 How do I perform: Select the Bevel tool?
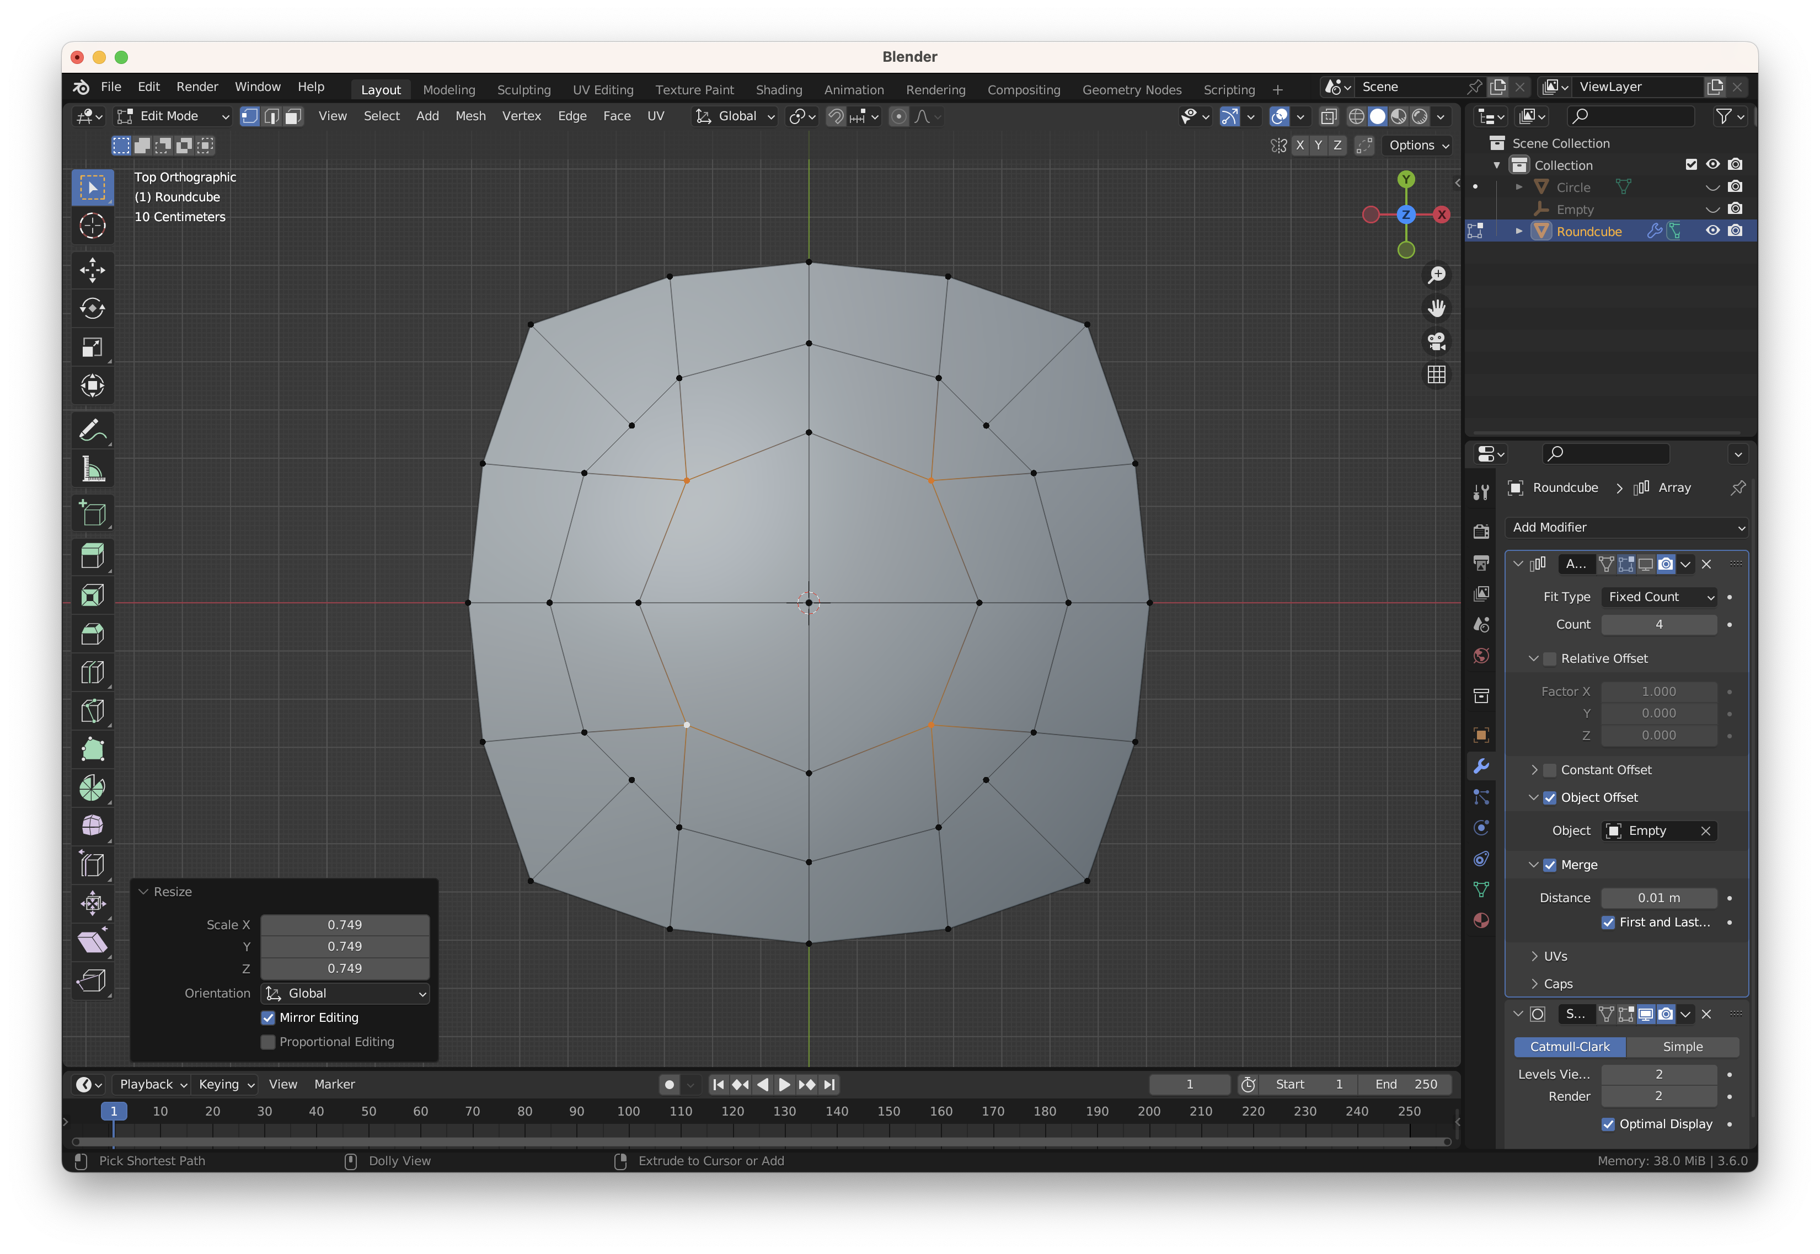click(x=92, y=633)
